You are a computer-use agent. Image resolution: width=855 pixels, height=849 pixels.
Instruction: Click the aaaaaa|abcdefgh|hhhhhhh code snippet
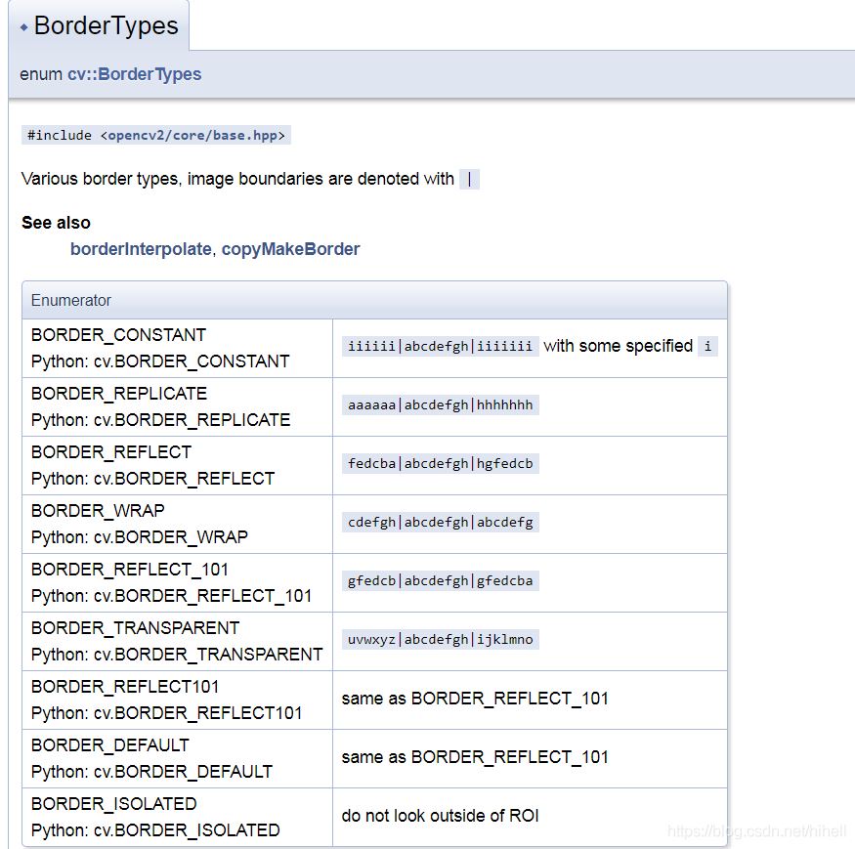tap(440, 404)
